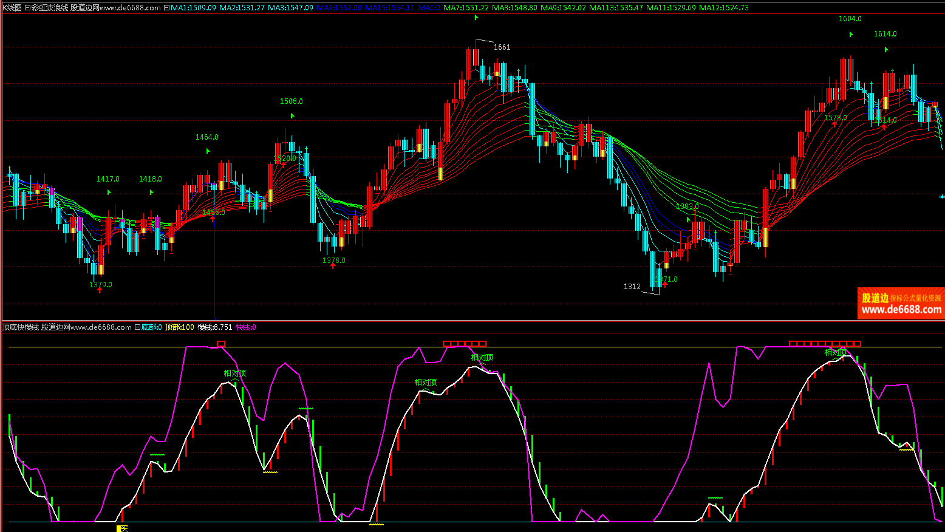Click the green flag below the 1464.0 label
945x532 pixels.
coord(208,151)
